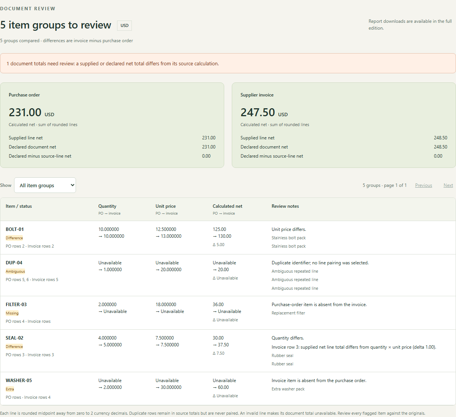
Task: Click 'PO rows · Invoice rows 4' text
Action: tap(28, 398)
